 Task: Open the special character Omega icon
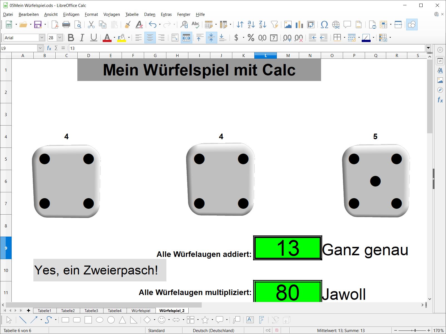click(324, 25)
